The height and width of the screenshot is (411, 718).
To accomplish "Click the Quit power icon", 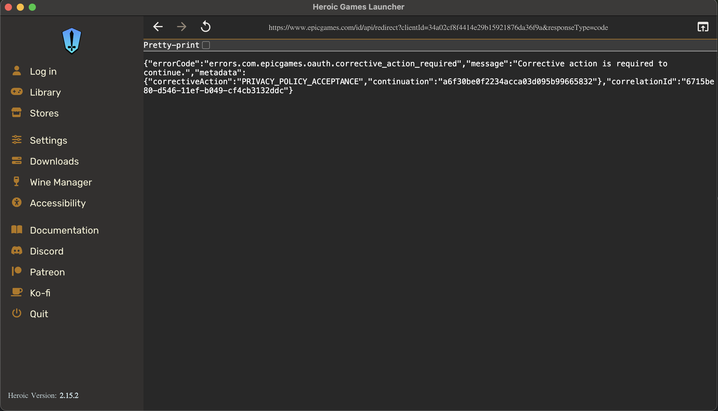I will (17, 313).
